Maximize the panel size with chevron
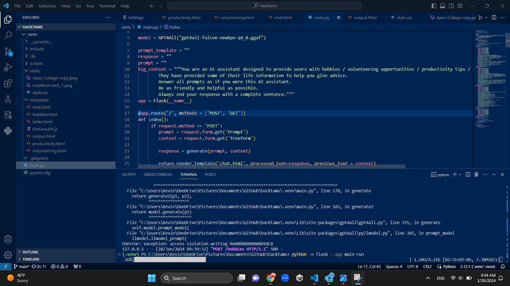This screenshot has height=286, width=510. pos(494,175)
